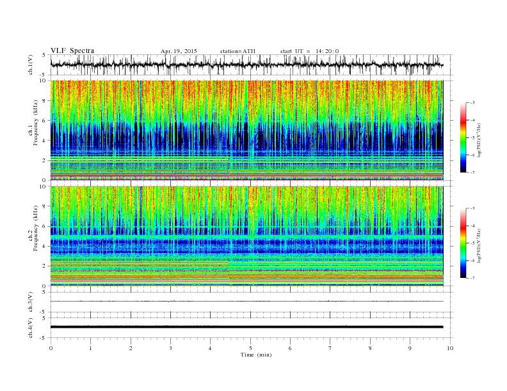Select the date text "Apr. 19, 2015"

click(179, 51)
